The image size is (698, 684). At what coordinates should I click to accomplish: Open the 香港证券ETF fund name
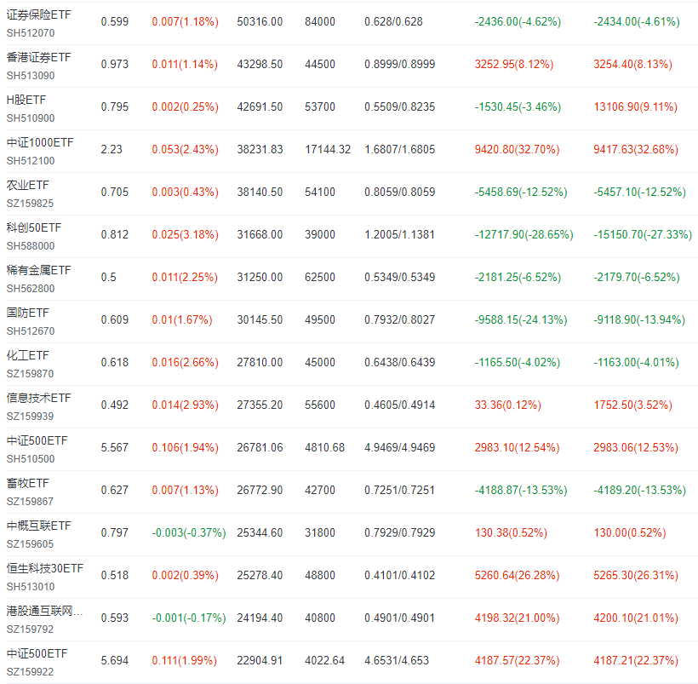[x=38, y=57]
